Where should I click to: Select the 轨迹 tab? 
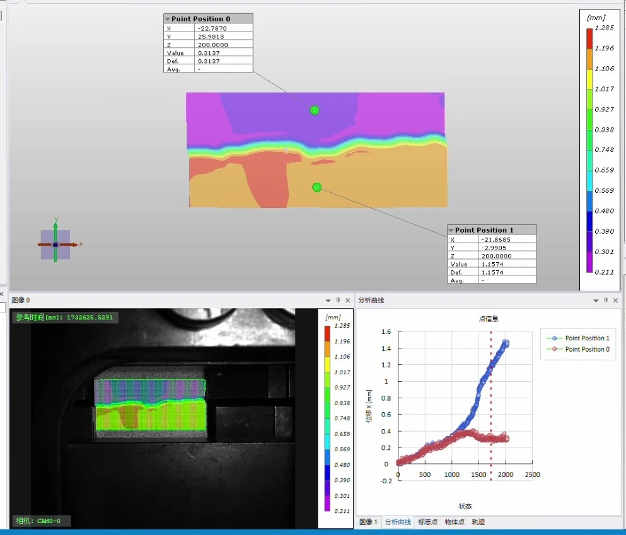tap(478, 522)
